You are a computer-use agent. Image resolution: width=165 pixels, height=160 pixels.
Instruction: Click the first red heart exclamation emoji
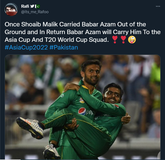point(115,40)
